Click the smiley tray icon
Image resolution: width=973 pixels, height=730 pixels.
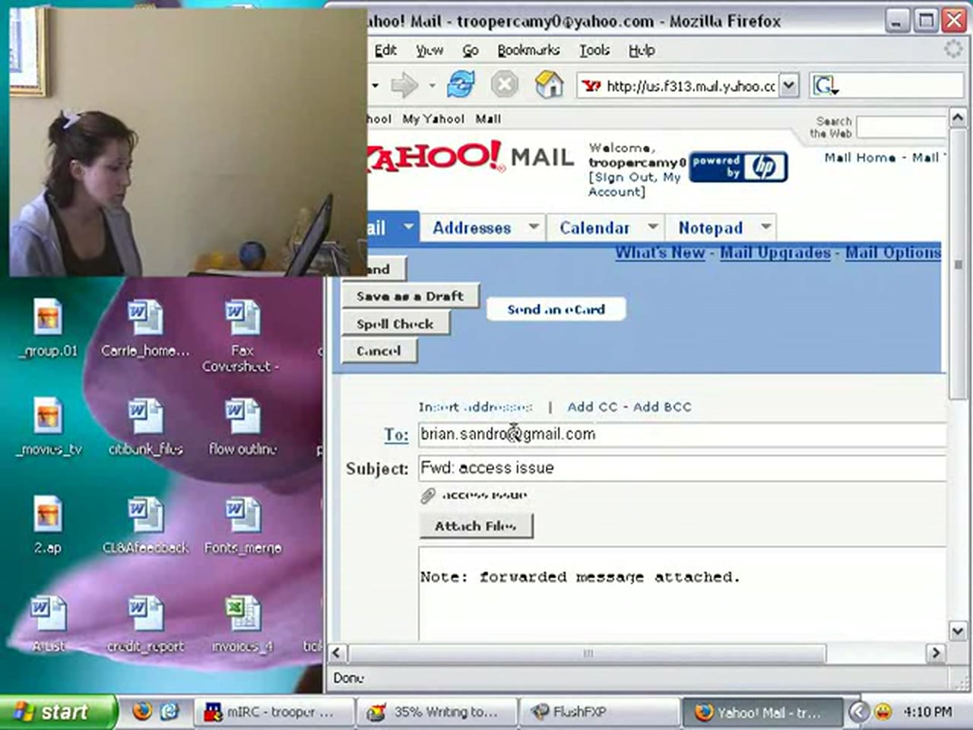tap(883, 712)
